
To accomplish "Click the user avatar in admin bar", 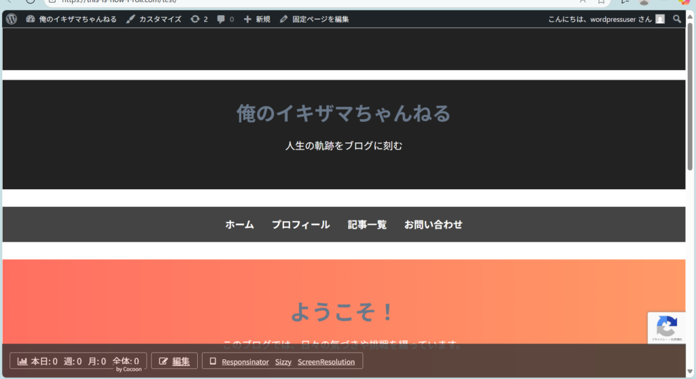I will (x=660, y=19).
